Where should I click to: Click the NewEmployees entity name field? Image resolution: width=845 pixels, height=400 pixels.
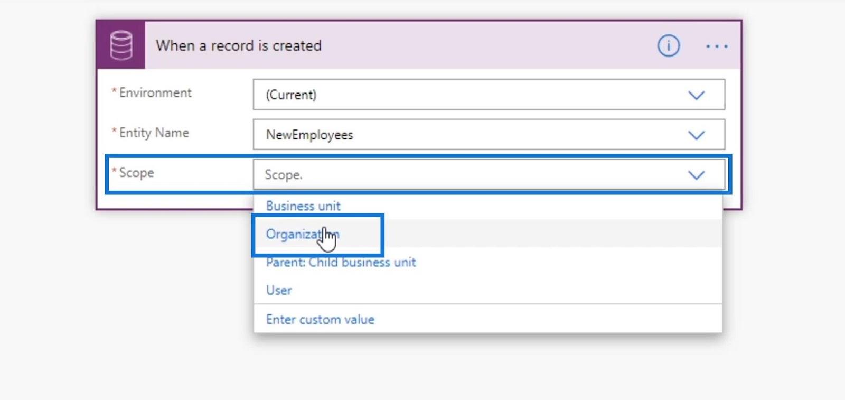489,135
